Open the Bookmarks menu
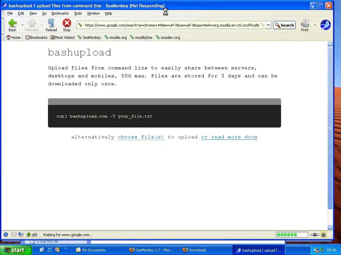The height and width of the screenshot is (255, 341). [60, 13]
